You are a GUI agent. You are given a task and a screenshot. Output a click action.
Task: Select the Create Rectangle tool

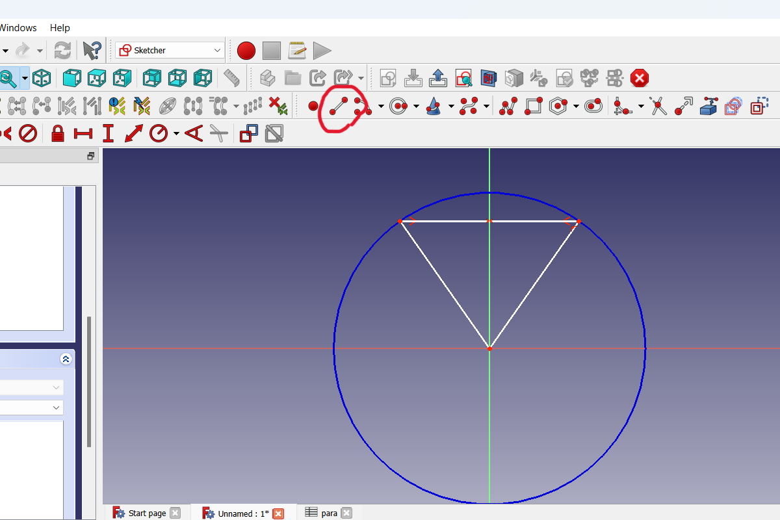pos(533,106)
